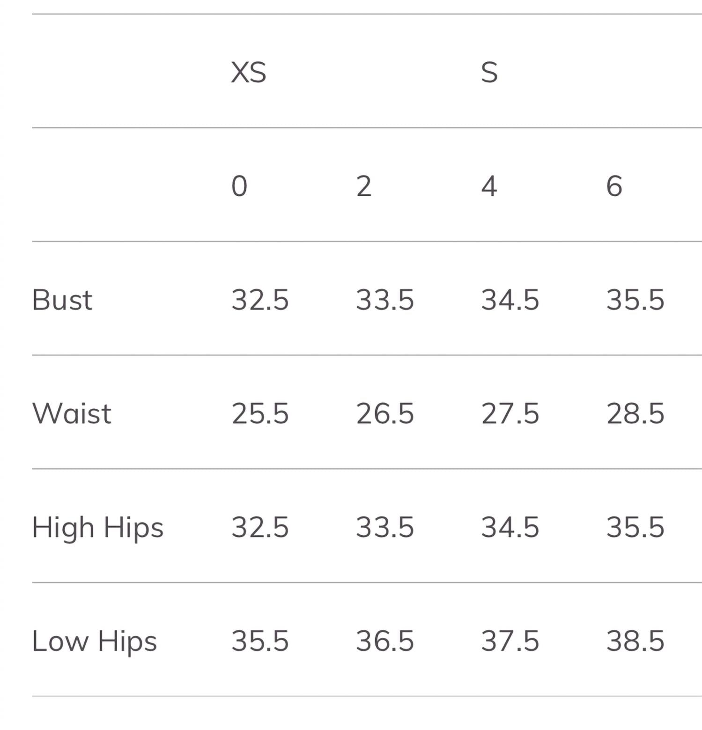
Task: Select the XS size column header
Action: 249,73
